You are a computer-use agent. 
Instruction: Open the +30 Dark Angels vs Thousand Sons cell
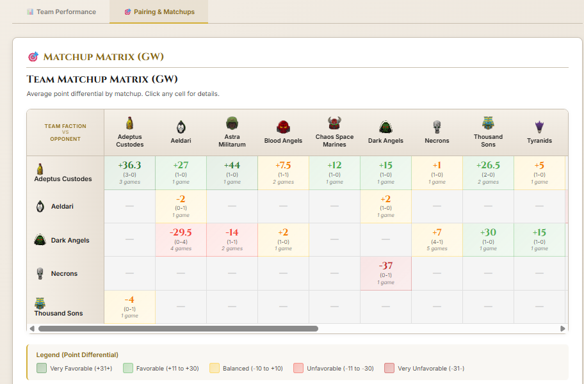pos(489,239)
